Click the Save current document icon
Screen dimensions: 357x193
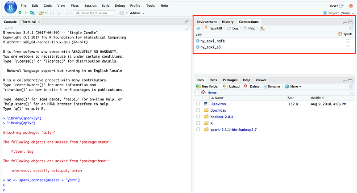(52, 13)
